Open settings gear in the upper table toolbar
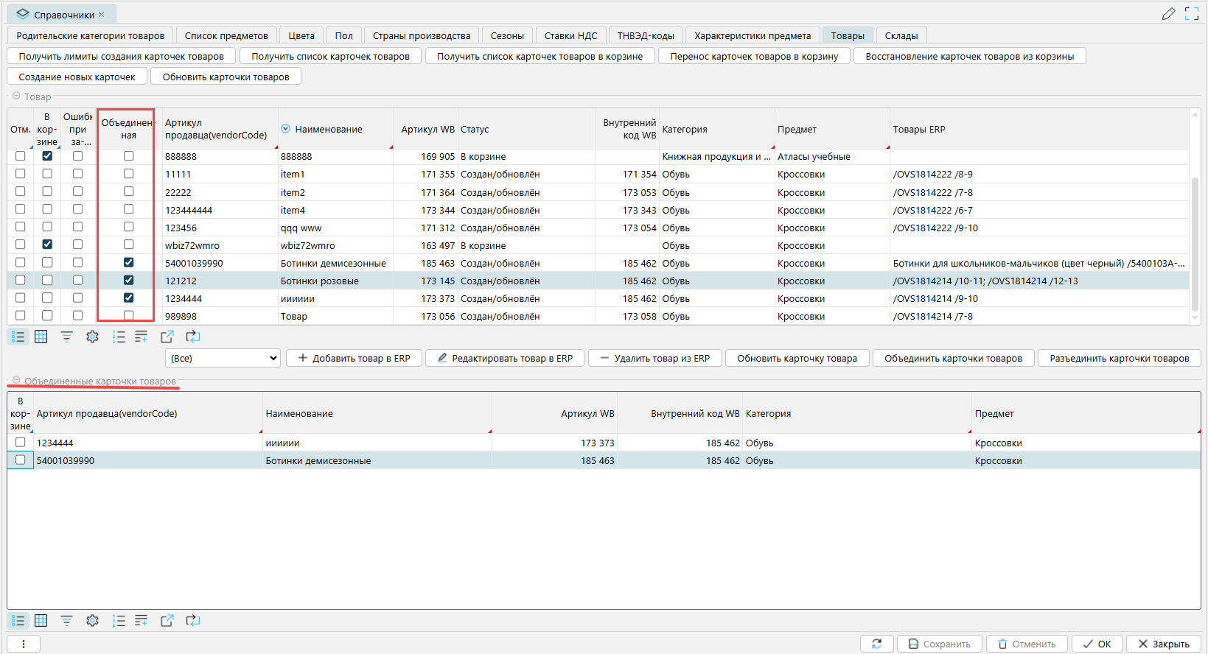 pos(92,337)
